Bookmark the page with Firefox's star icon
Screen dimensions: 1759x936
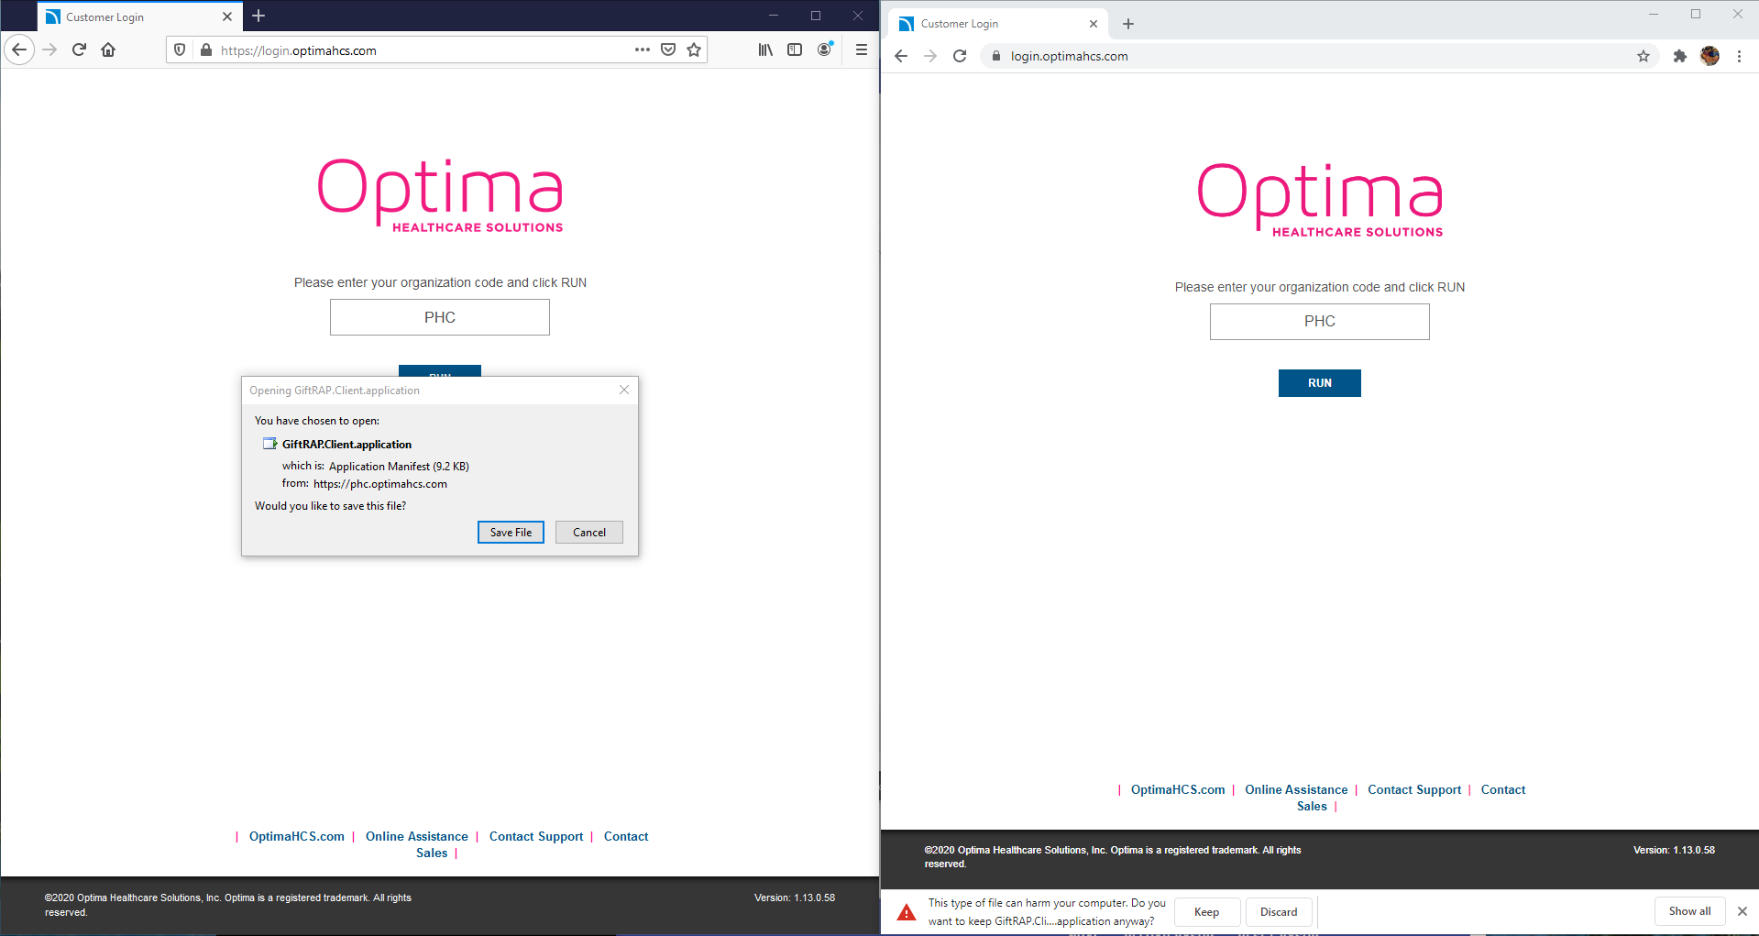point(694,50)
